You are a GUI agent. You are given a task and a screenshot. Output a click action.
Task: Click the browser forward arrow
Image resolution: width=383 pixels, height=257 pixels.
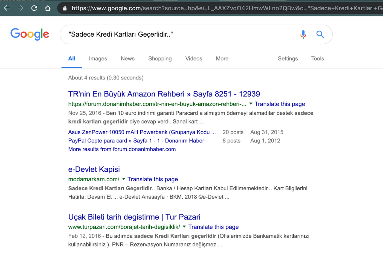tap(21, 8)
